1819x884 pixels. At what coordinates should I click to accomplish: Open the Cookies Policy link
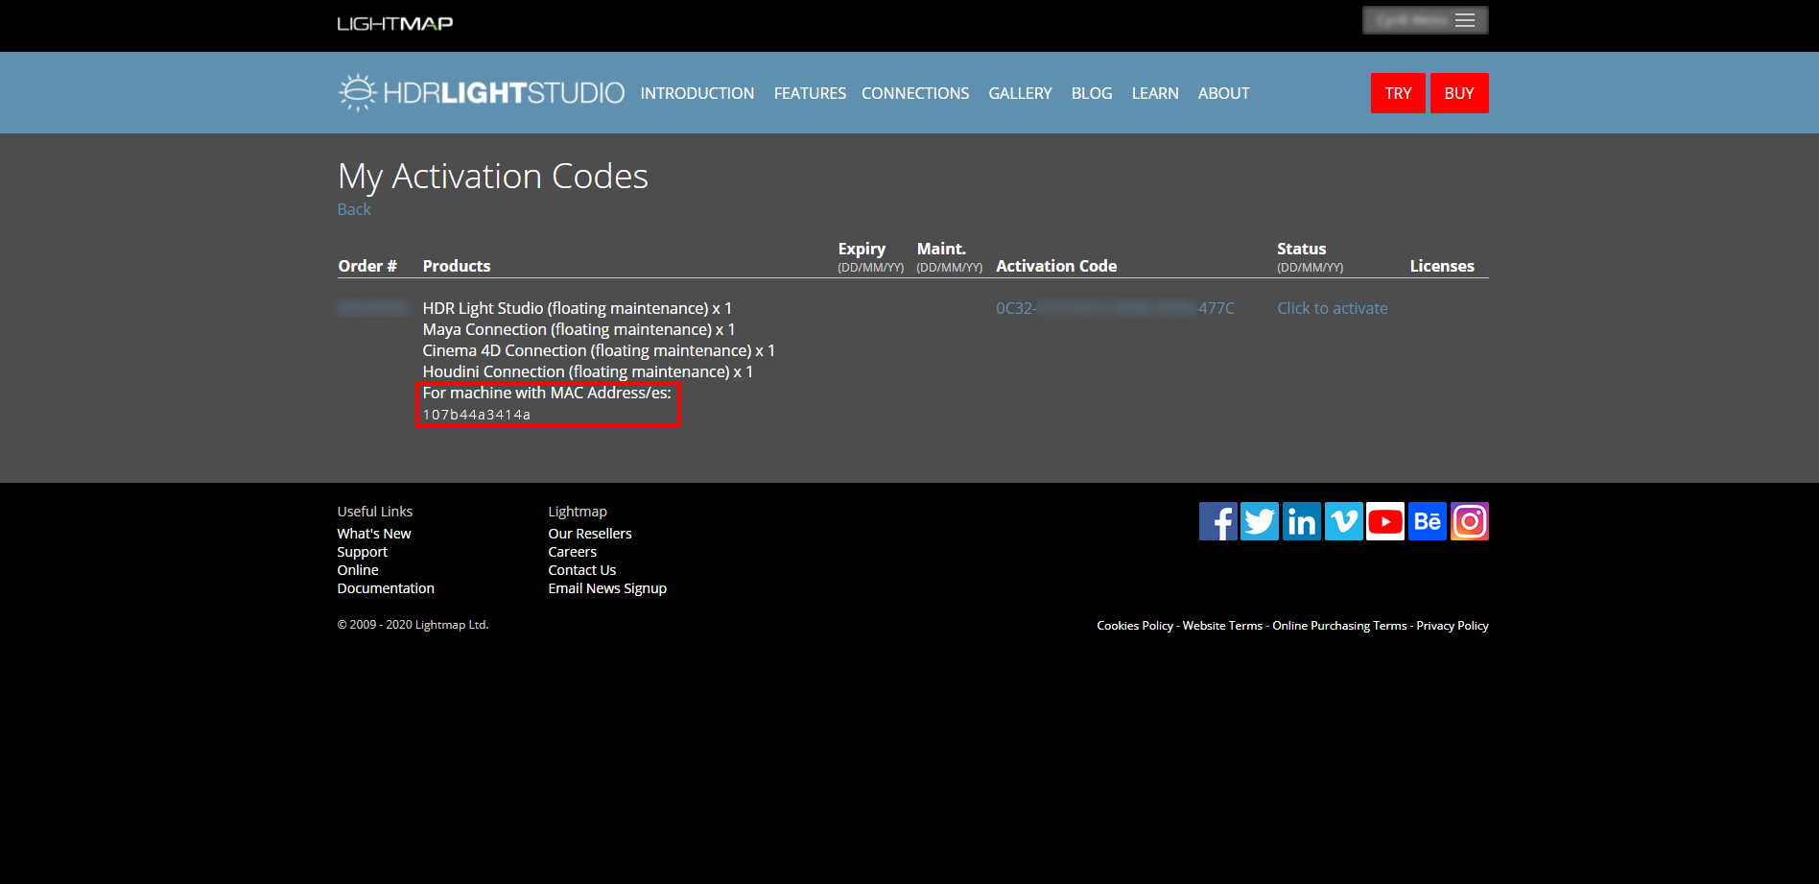tap(1135, 625)
